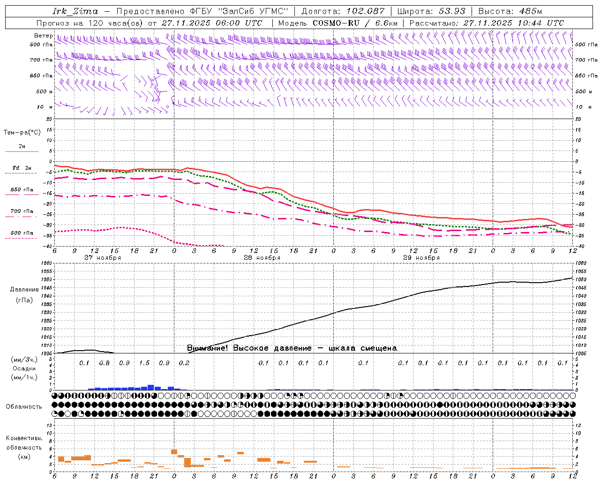Click the "Давление" pressure section label
The width and height of the screenshot is (600, 480).
24,290
